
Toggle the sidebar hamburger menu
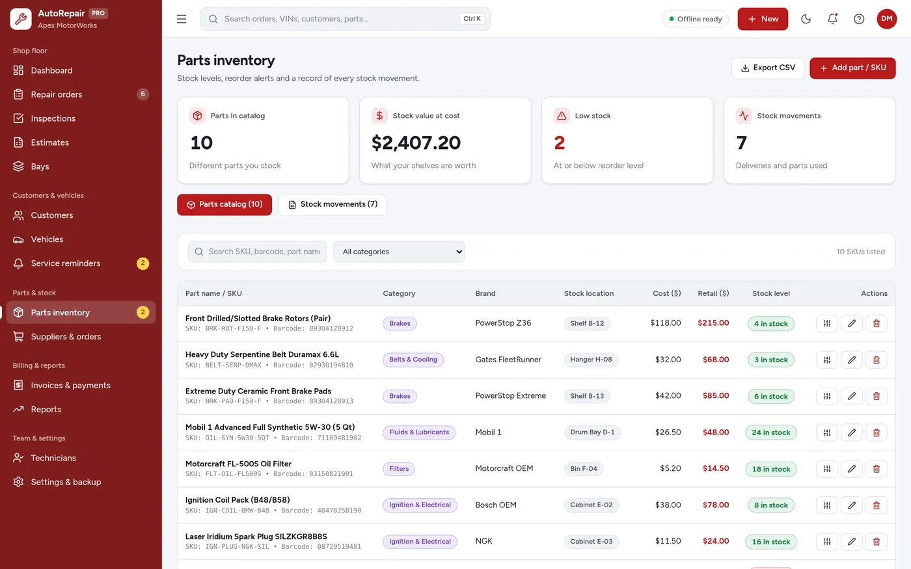182,19
